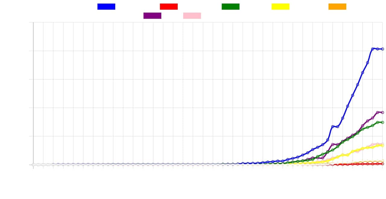Click the final red line data point

(x=382, y=164)
